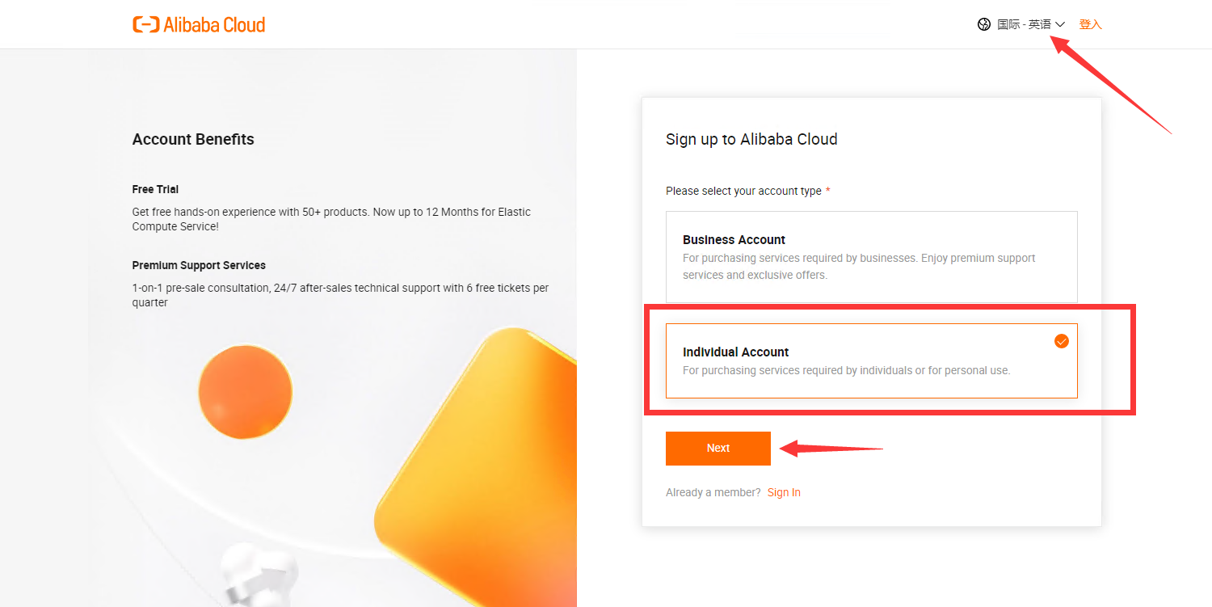
Task: Click the orange sphere graphic
Action: tap(245, 392)
